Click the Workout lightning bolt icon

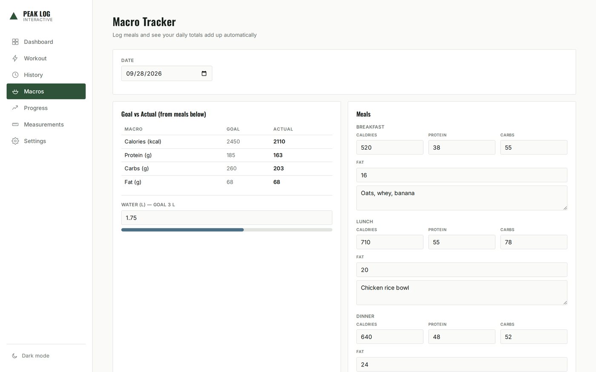(x=15, y=58)
